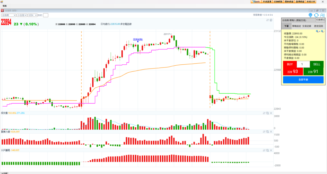Switch to the 交易記錄 tab

click(307, 26)
